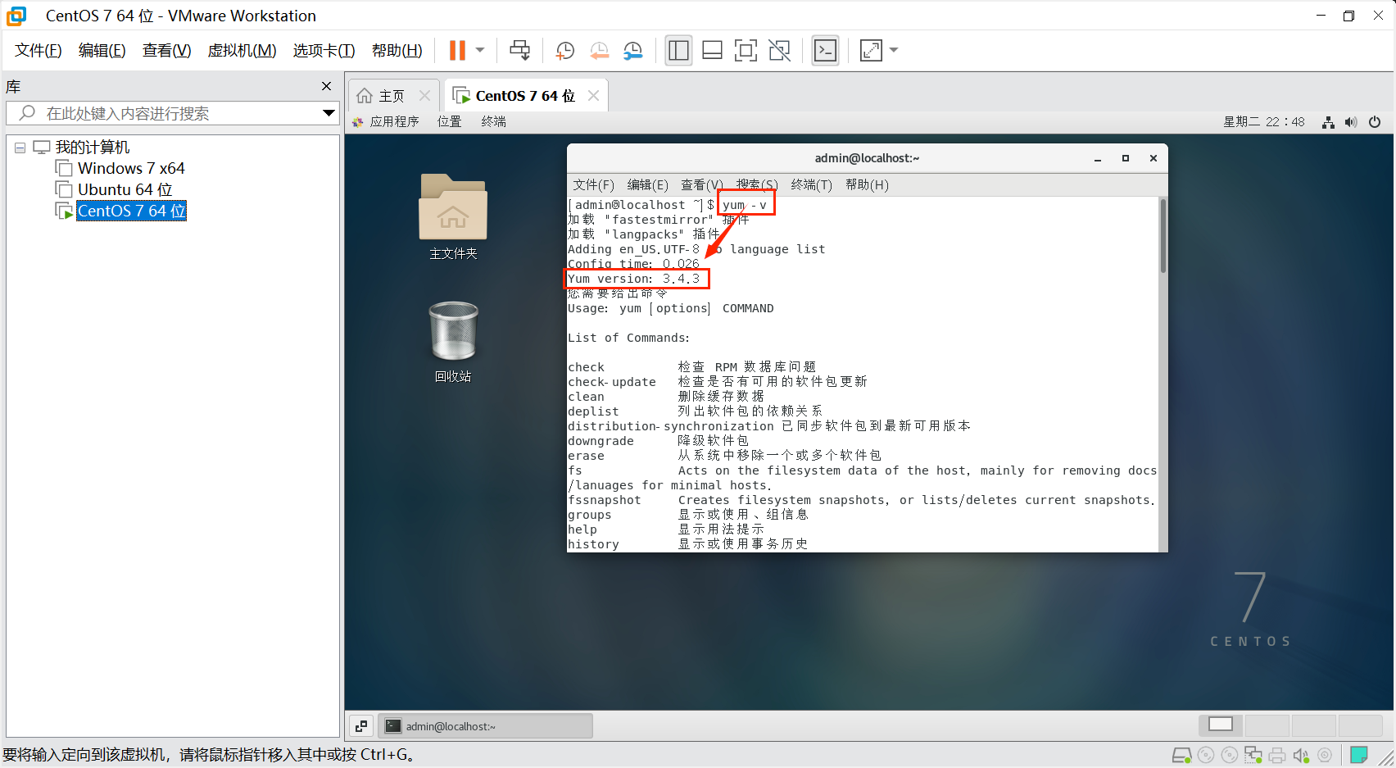Open terminal 帮助(H) menu
This screenshot has height=768, width=1396.
pyautogui.click(x=867, y=184)
